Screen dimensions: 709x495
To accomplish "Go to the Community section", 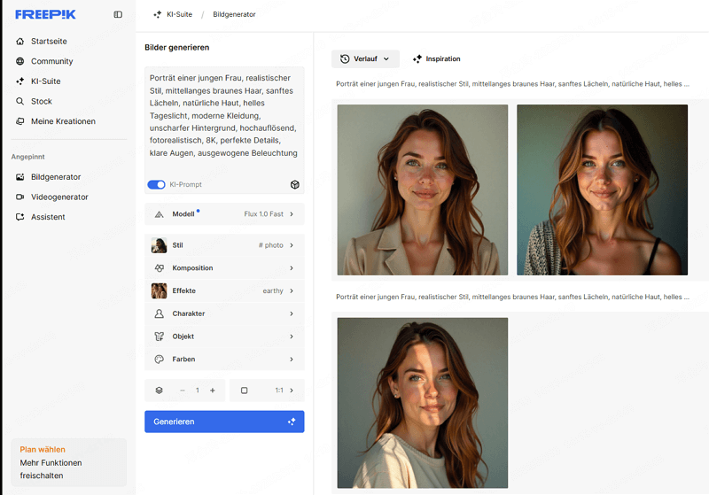I will tap(51, 61).
